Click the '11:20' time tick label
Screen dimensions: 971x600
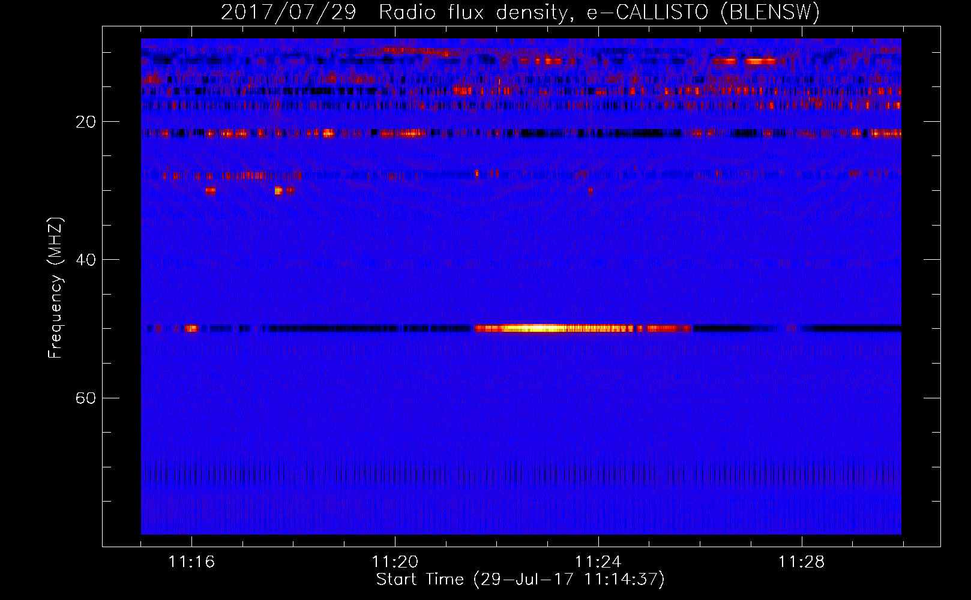395,562
